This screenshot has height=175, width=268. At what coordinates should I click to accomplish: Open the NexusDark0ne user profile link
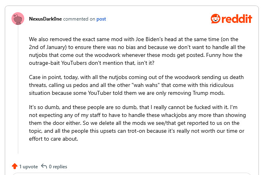[x=45, y=19]
